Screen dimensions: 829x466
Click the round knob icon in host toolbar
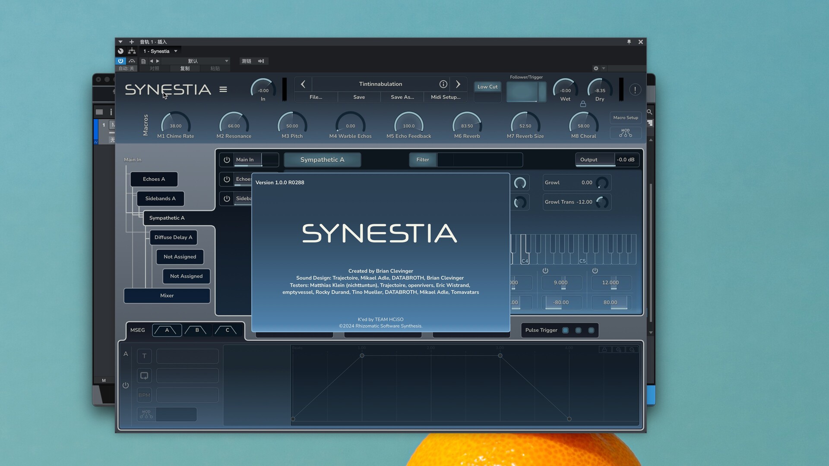[121, 51]
